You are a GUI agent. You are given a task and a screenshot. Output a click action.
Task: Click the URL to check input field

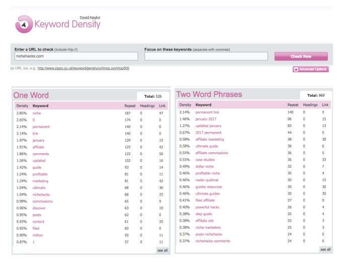point(76,56)
